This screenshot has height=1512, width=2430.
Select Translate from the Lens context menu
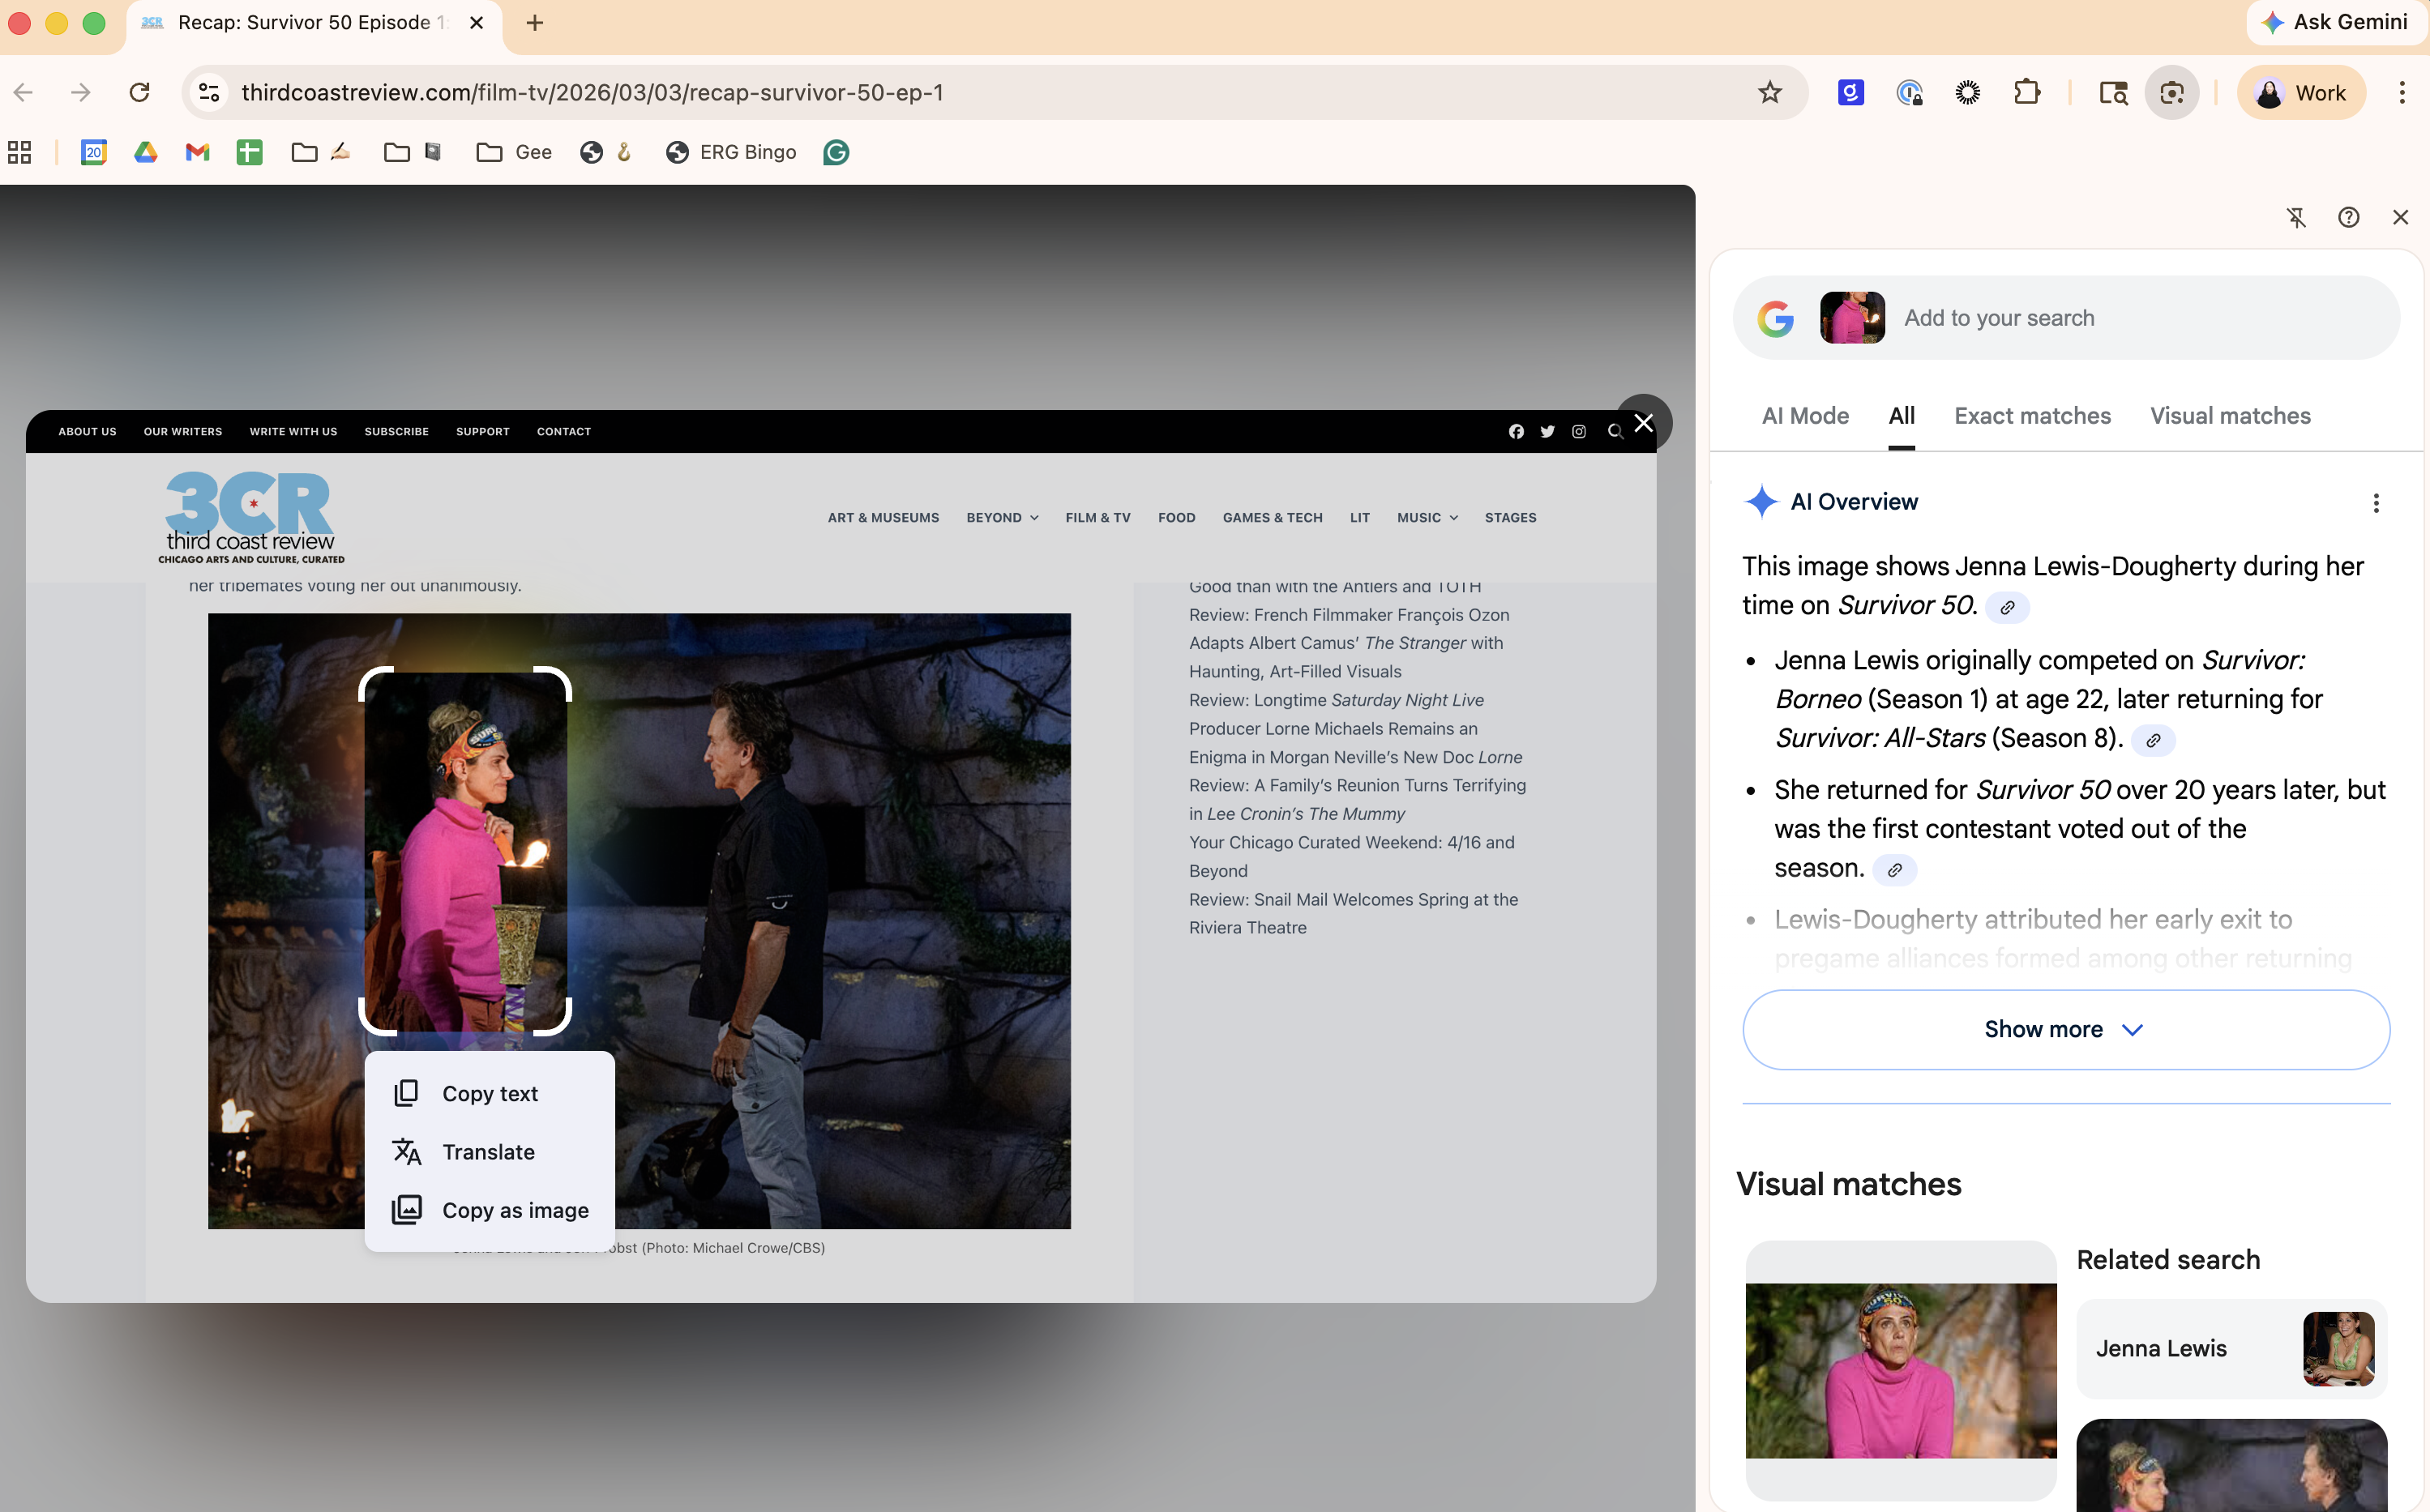(x=489, y=1151)
